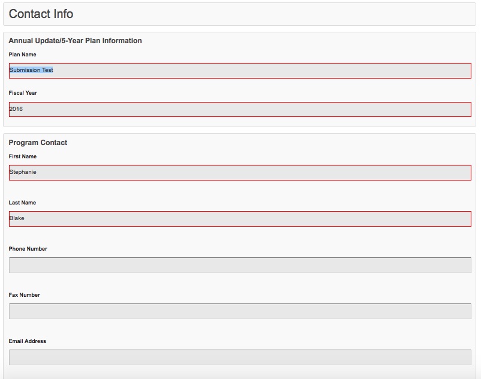The width and height of the screenshot is (481, 379).
Task: Click the highlighted 'Submission Test' text
Action: [31, 70]
